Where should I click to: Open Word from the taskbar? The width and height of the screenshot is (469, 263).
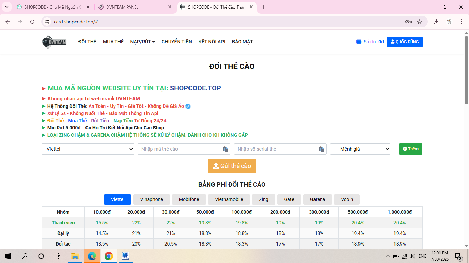click(x=125, y=256)
